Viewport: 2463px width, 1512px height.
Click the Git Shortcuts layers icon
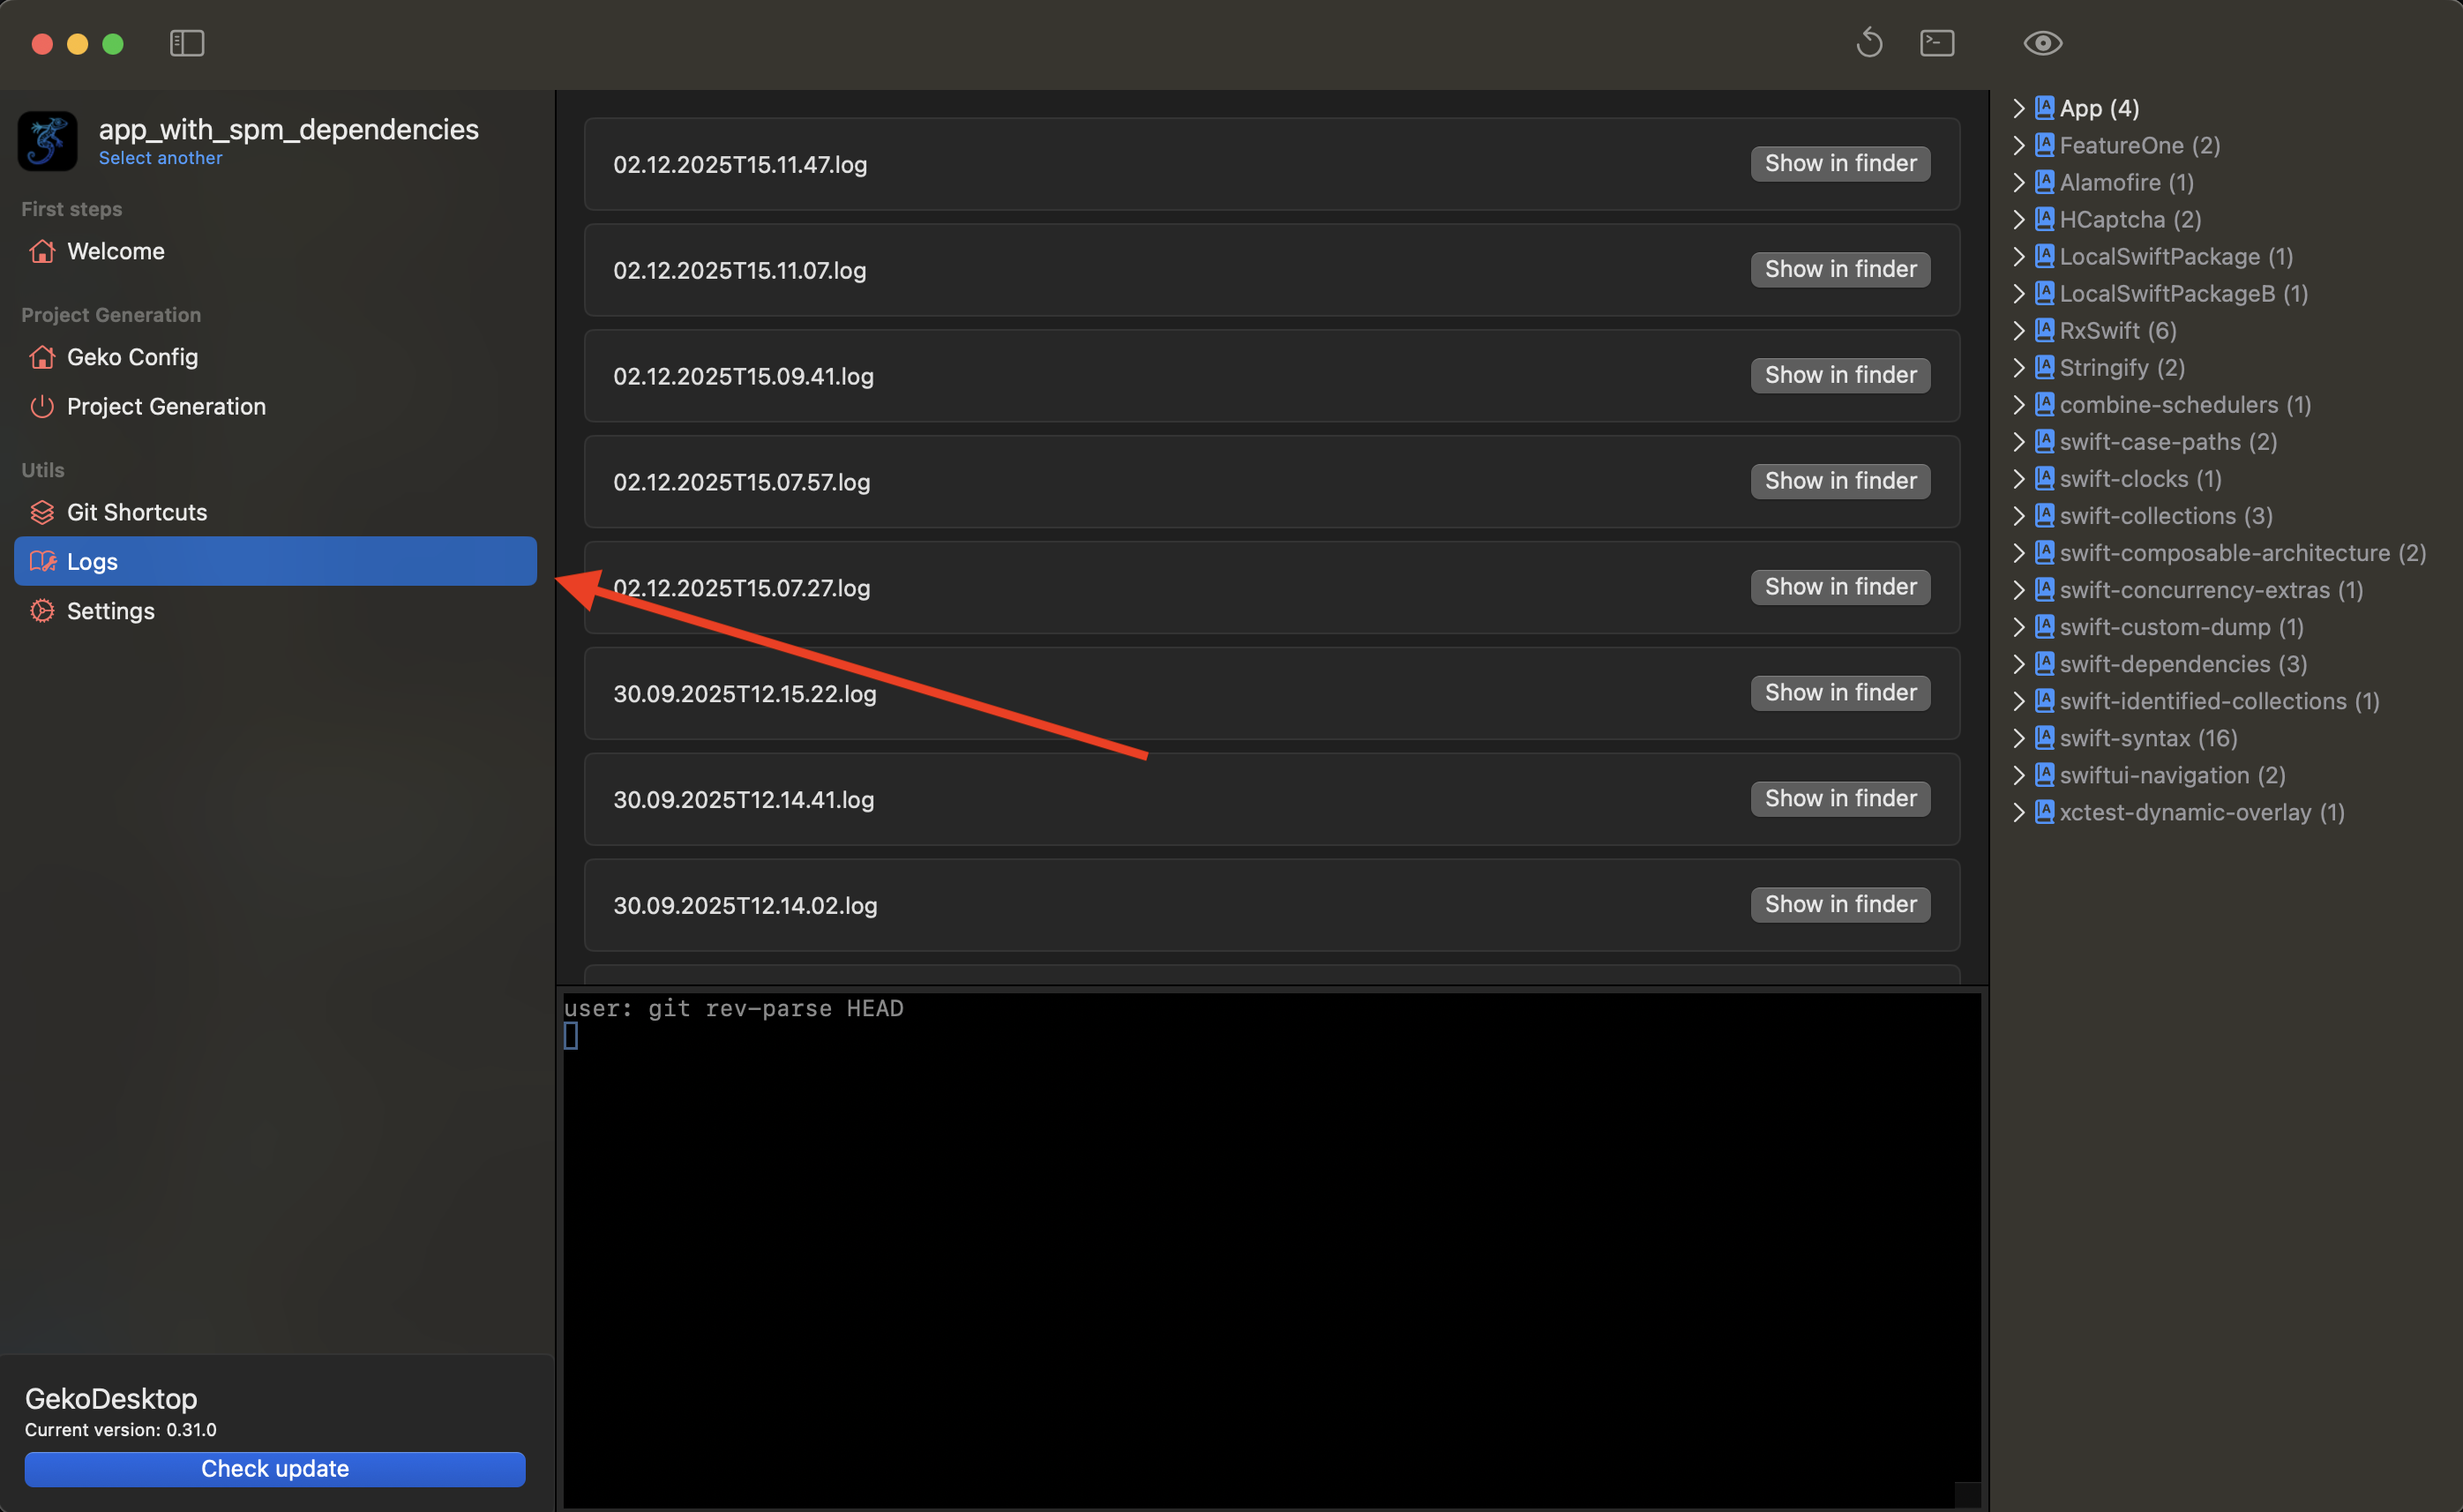pos(42,512)
